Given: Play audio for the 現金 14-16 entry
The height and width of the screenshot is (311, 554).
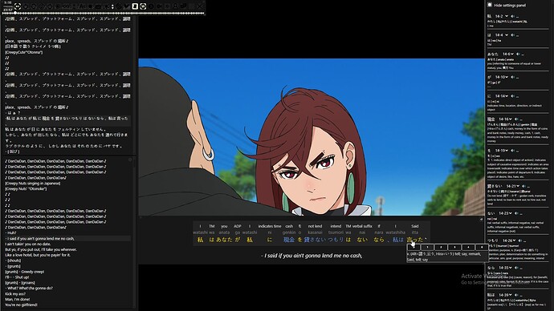Looking at the screenshot, I should coord(516,119).
